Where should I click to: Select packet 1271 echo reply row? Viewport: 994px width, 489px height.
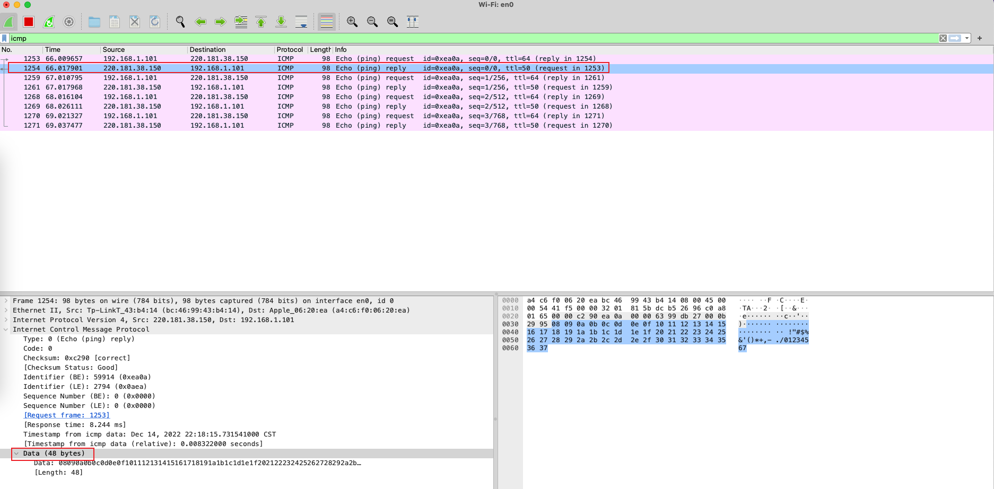point(496,126)
